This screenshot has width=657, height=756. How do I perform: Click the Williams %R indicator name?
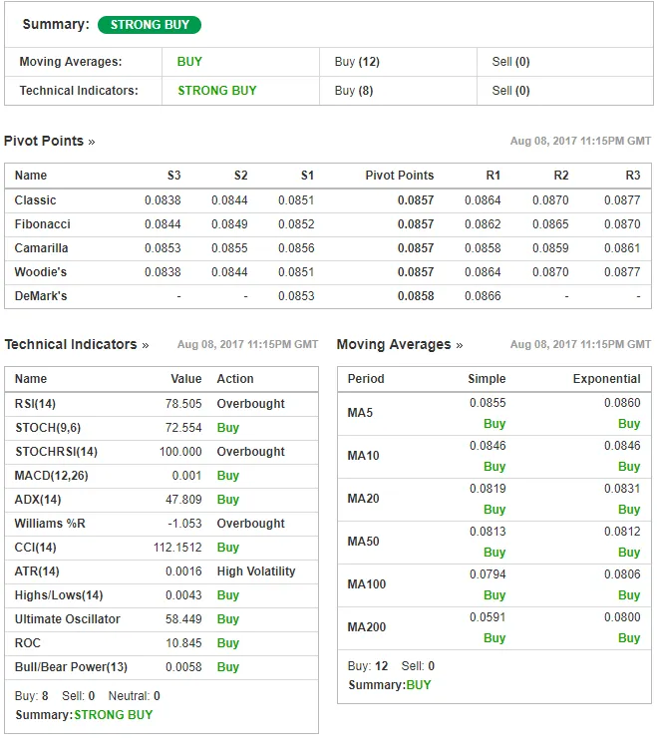[50, 524]
